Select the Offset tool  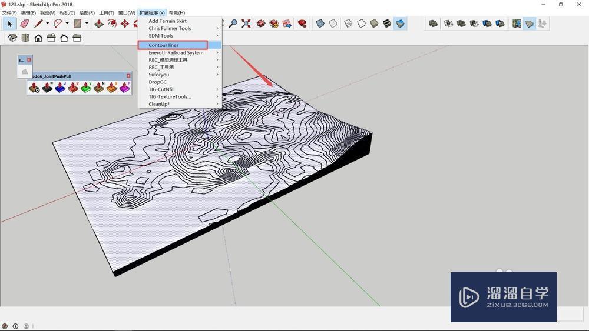(112, 24)
